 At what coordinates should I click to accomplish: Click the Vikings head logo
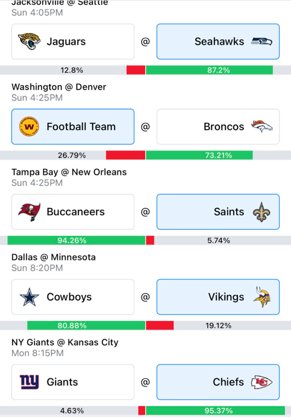coord(262,297)
